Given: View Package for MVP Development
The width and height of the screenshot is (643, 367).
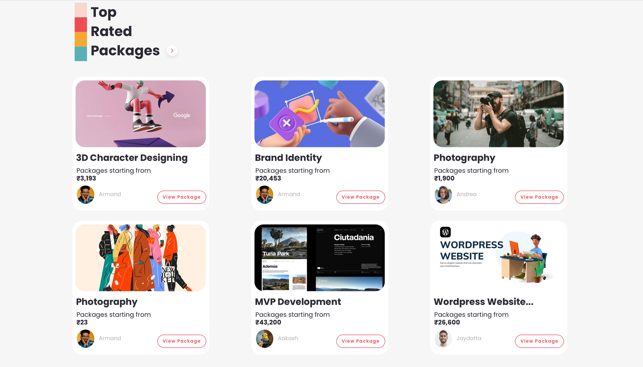Looking at the screenshot, I should [360, 341].
